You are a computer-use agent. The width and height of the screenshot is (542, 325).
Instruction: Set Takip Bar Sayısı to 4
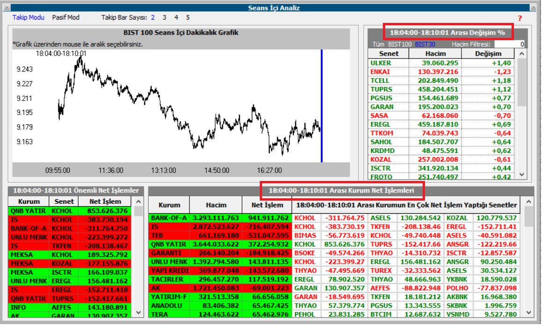click(x=176, y=17)
